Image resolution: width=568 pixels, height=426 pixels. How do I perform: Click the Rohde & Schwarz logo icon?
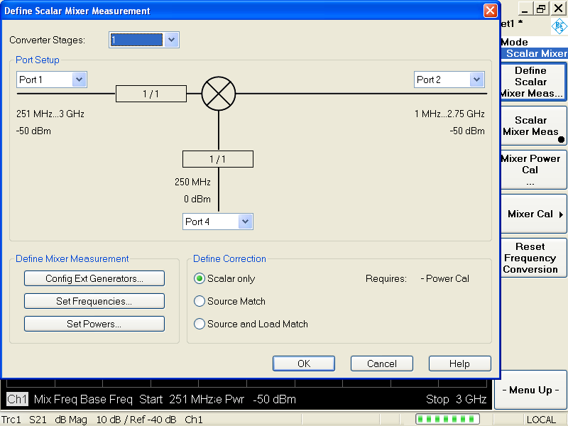559,27
